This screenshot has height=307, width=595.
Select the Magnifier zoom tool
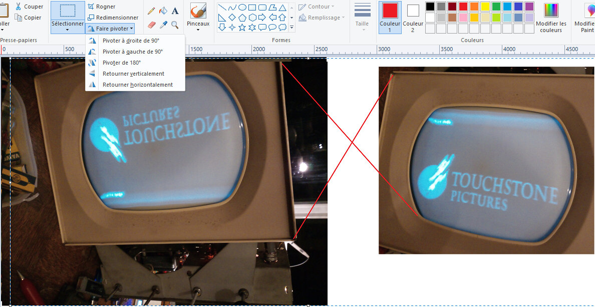175,25
